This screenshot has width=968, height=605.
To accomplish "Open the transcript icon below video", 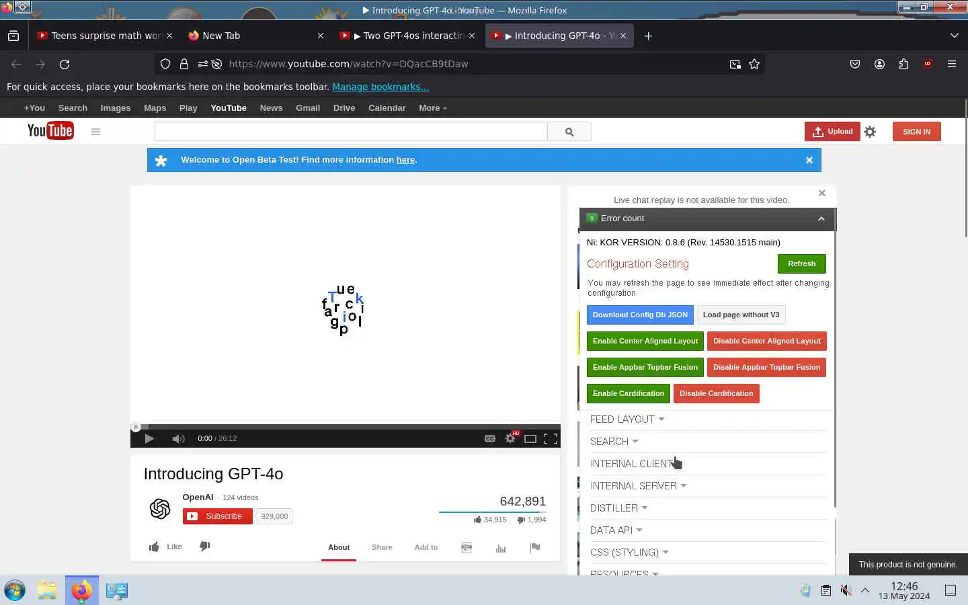I will (x=467, y=548).
